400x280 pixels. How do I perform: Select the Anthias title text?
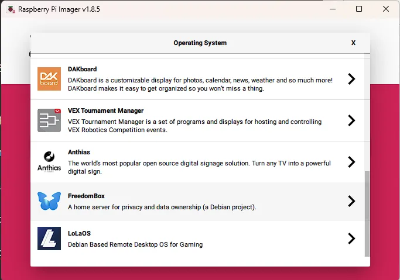tap(79, 152)
